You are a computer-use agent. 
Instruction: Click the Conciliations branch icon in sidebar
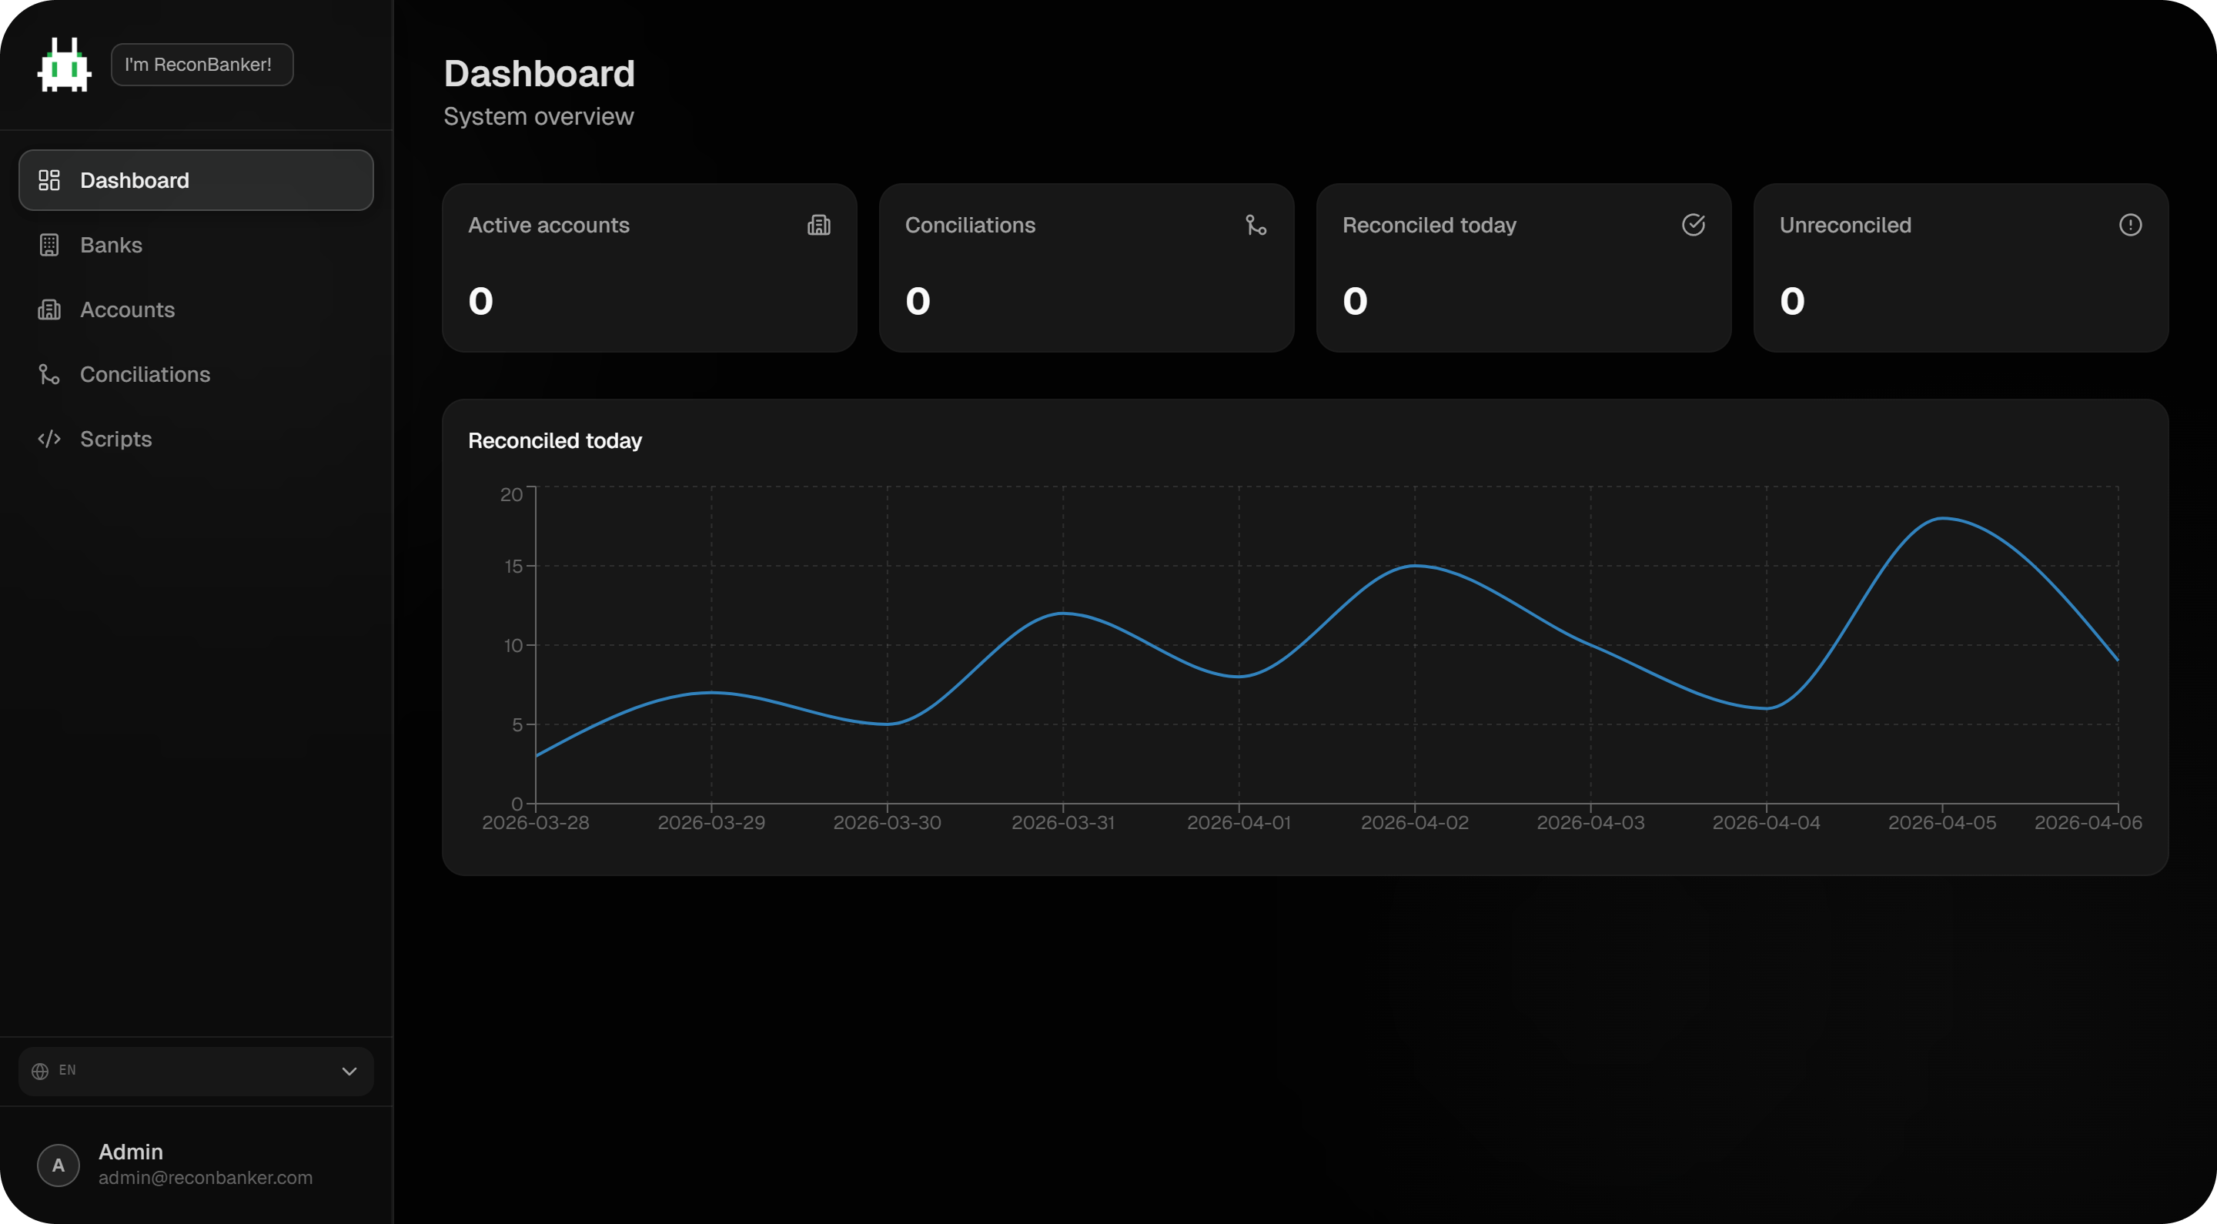click(x=49, y=373)
